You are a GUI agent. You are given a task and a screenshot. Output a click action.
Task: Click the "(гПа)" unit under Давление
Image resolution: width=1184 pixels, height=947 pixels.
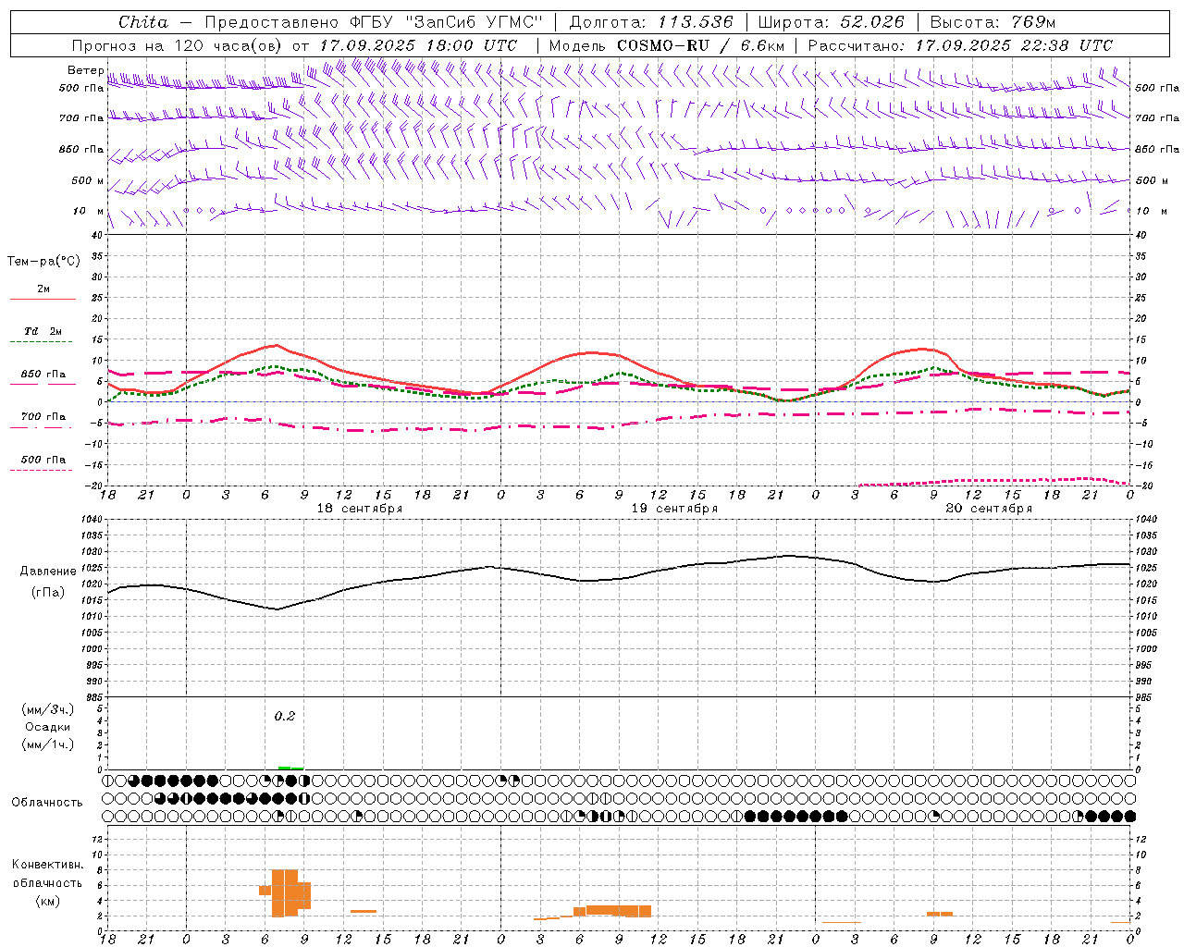pos(46,593)
